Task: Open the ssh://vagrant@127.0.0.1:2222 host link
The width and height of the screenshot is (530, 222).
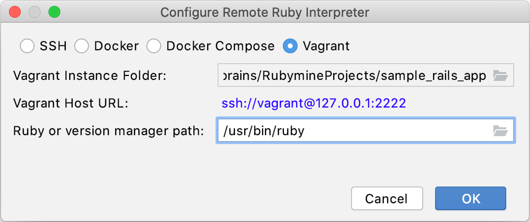Action: point(313,103)
